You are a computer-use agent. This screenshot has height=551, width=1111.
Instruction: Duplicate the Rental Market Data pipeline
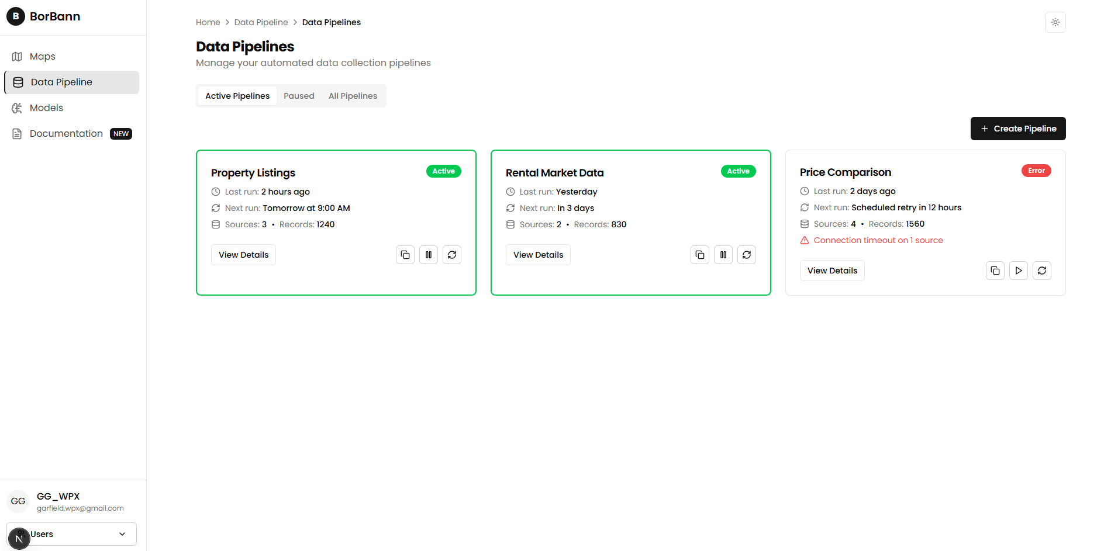(700, 255)
